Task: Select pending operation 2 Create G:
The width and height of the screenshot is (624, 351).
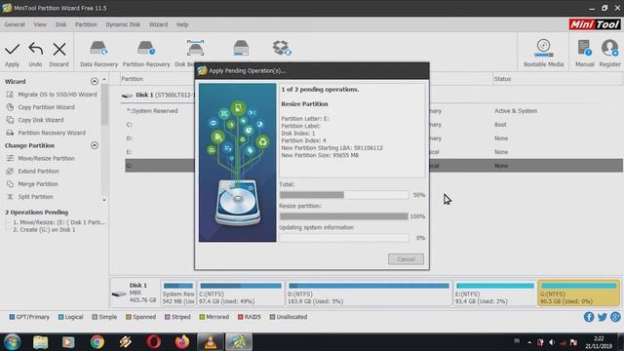Action: [44, 230]
